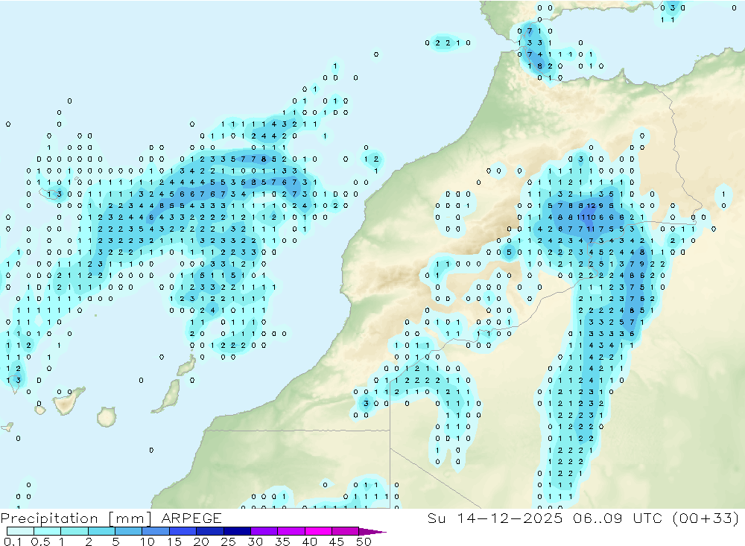
Task: Click the 'UTC' label
Action: pos(647,518)
